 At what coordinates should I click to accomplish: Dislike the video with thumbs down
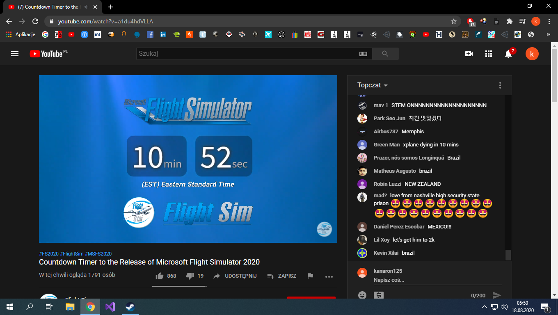tap(190, 276)
